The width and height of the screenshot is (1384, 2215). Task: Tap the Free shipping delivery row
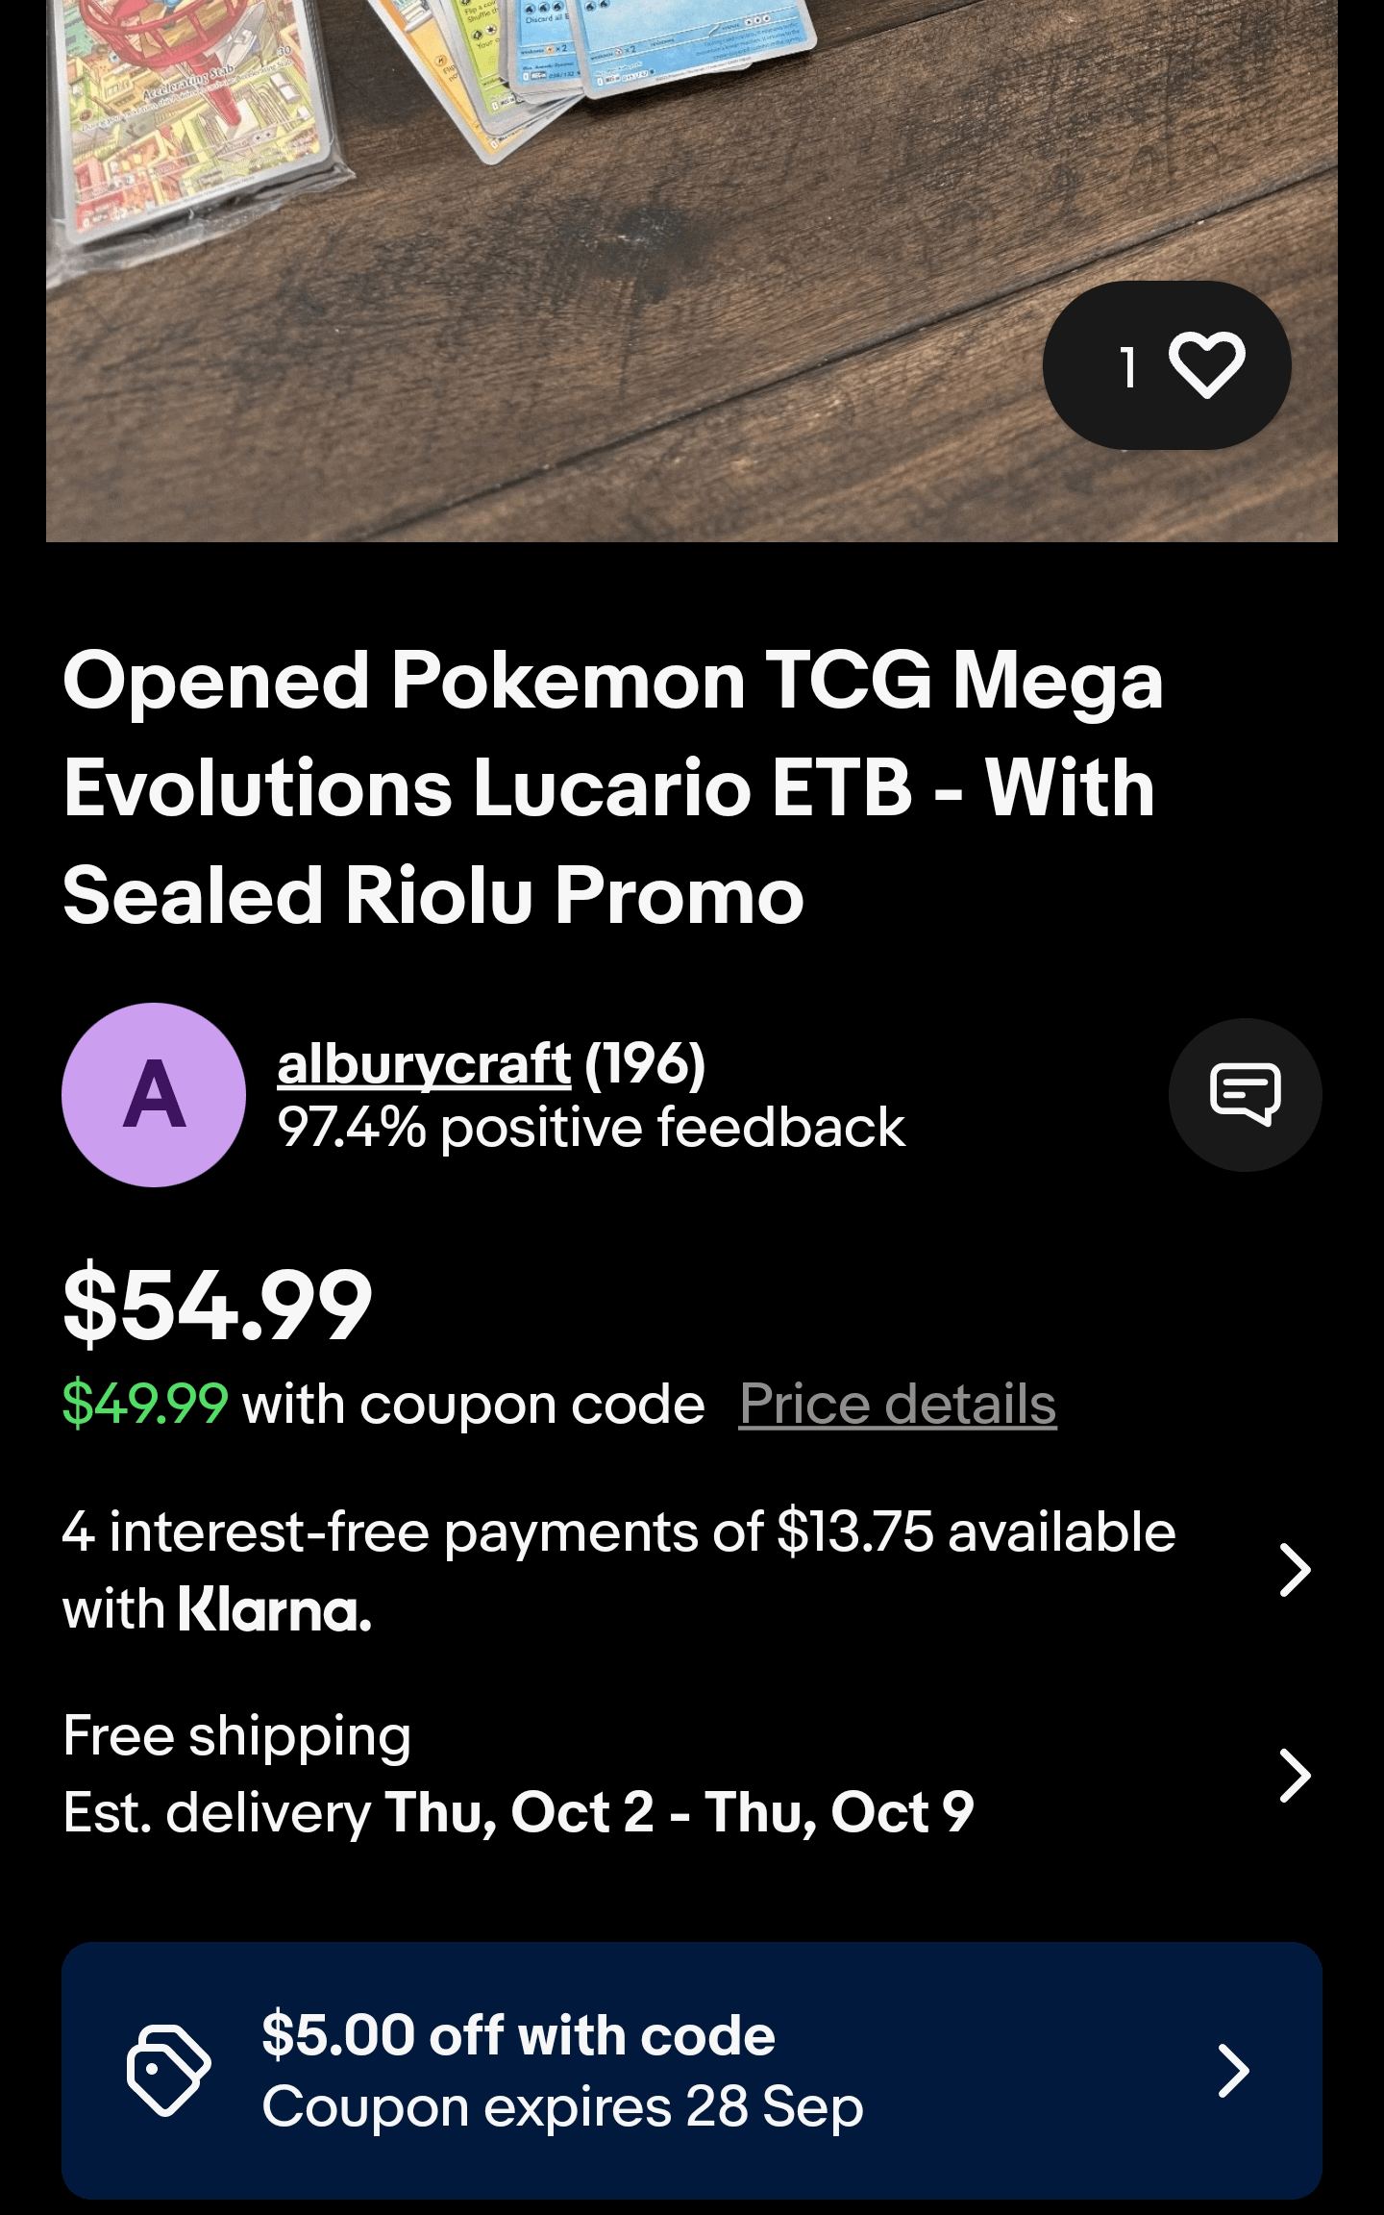[x=692, y=1776]
